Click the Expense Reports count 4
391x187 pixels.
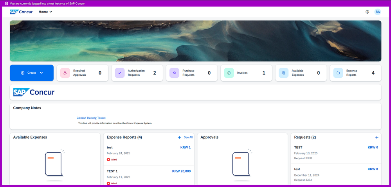[x=373, y=73]
